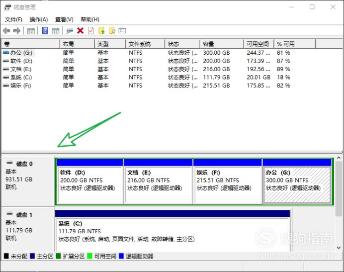Click the 磁盘 0 label panel

click(x=28, y=181)
